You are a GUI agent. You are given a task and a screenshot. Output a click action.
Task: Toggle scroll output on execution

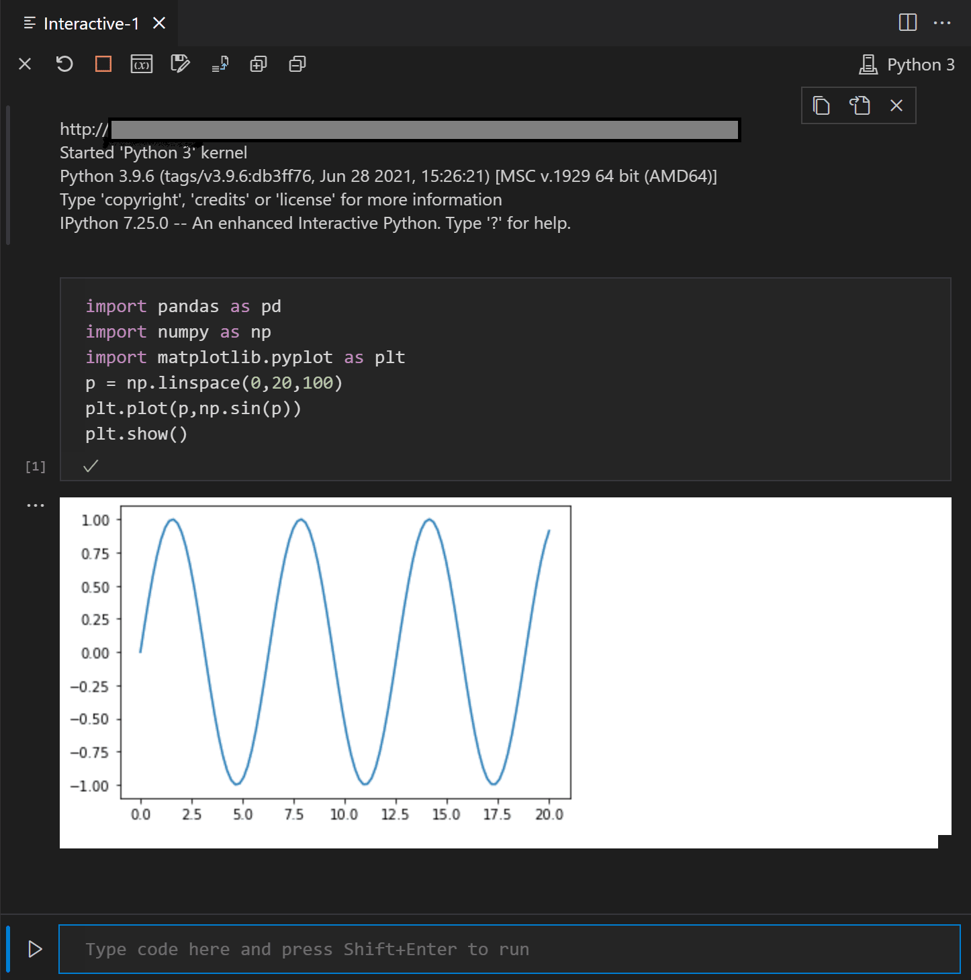pyautogui.click(x=220, y=64)
